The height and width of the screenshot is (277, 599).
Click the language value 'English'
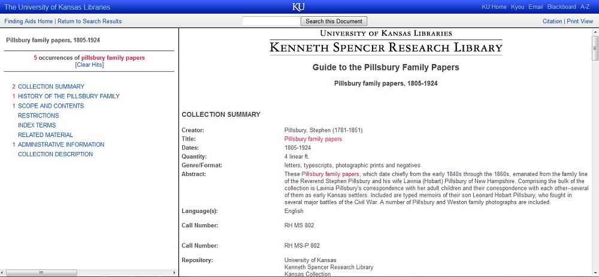(294, 211)
